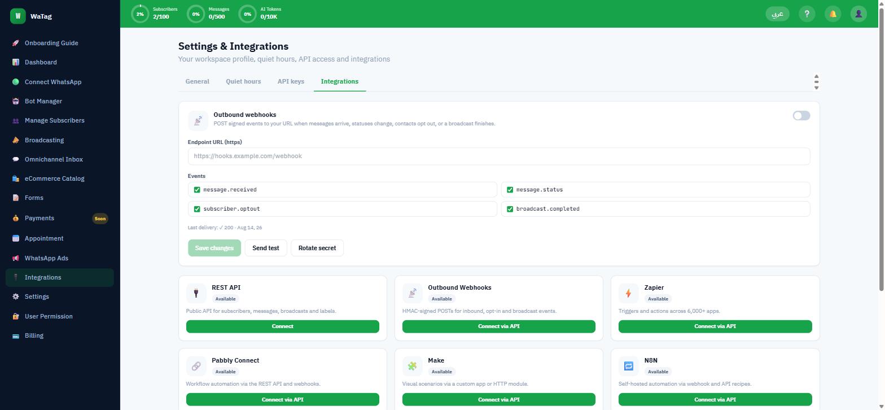This screenshot has height=410, width=885.
Task: Click the Billing card icon
Action: tap(16, 335)
